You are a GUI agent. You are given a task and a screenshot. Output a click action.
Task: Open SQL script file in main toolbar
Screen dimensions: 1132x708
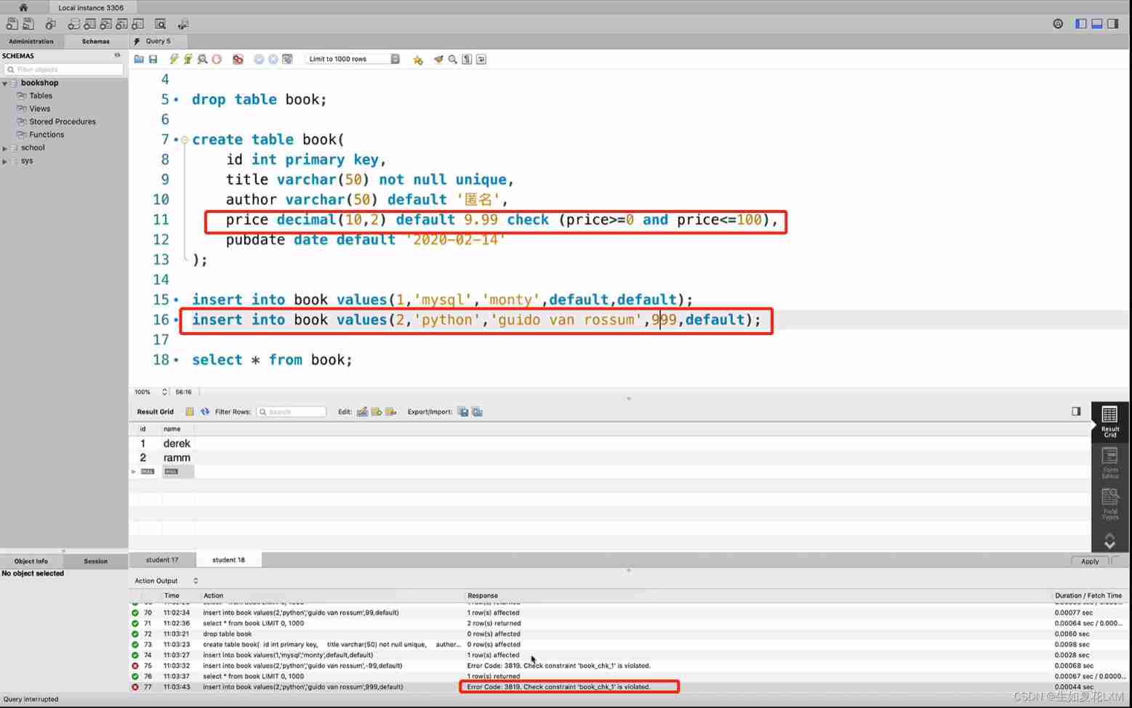pos(28,24)
